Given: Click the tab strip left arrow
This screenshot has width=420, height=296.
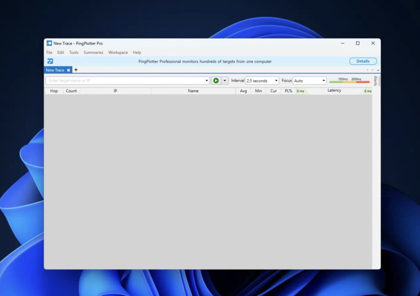Looking at the screenshot, I should (367, 70).
